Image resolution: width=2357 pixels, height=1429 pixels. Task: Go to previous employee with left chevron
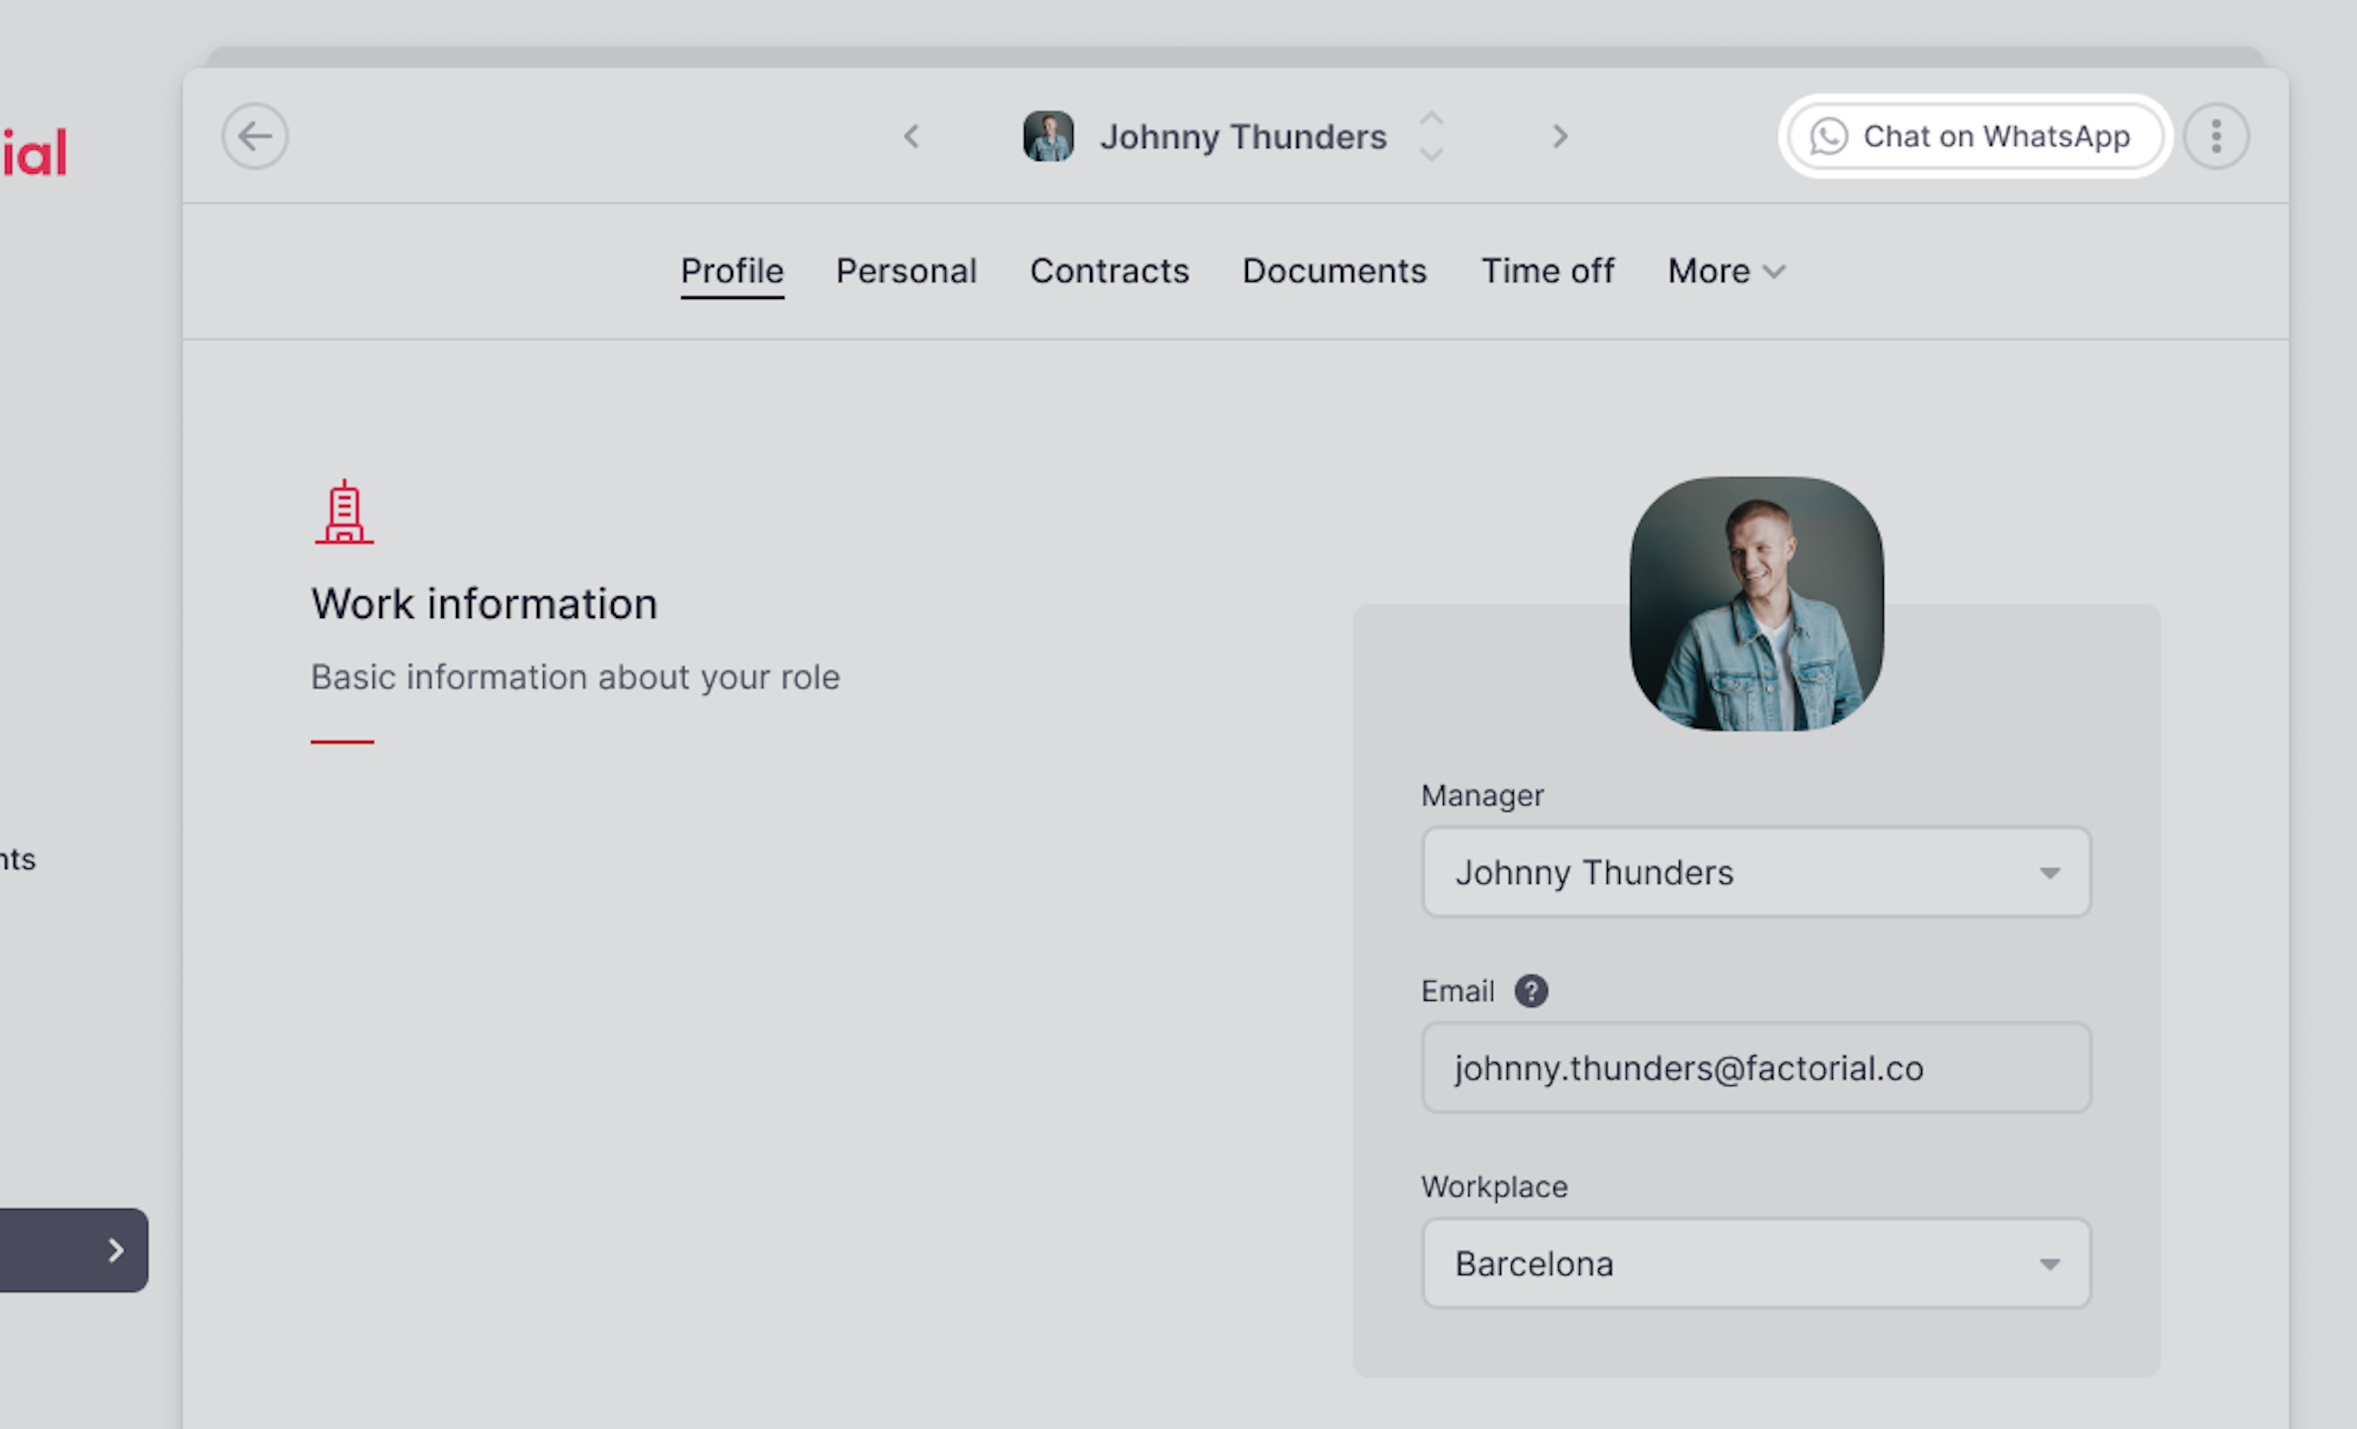click(x=911, y=137)
